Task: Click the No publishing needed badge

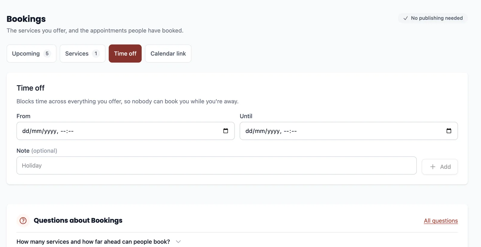Action: click(x=433, y=18)
